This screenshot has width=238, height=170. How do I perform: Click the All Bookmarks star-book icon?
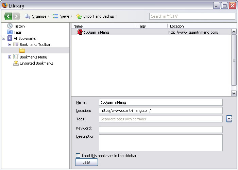point(10,38)
